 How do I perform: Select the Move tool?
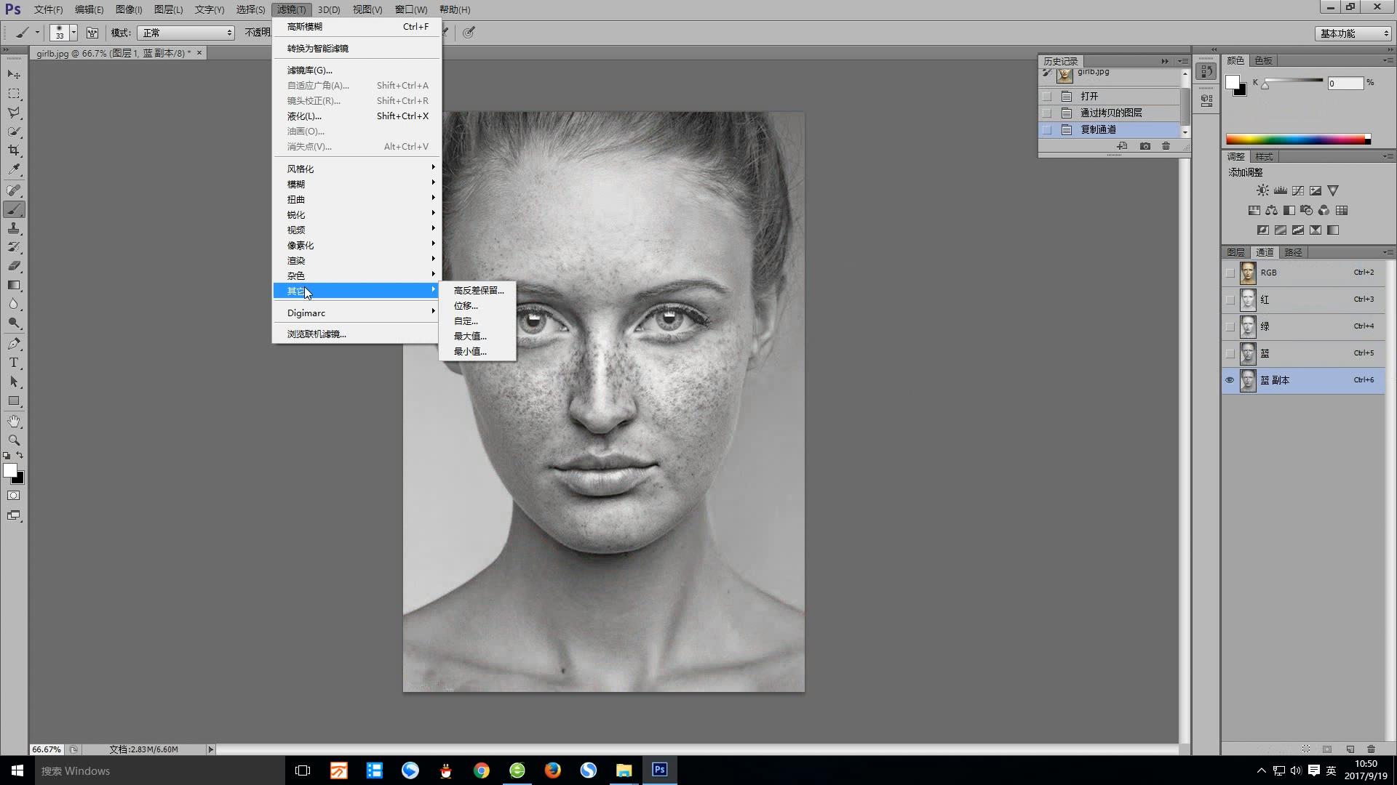coord(14,75)
